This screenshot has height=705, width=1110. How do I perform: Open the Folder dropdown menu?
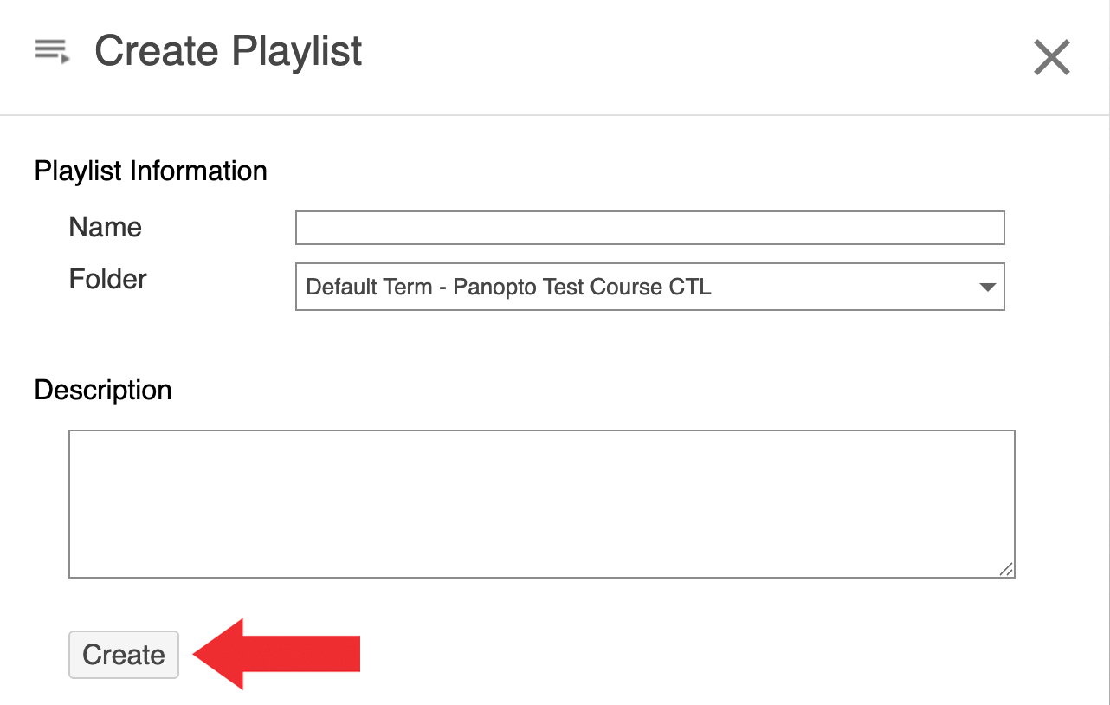(x=649, y=287)
